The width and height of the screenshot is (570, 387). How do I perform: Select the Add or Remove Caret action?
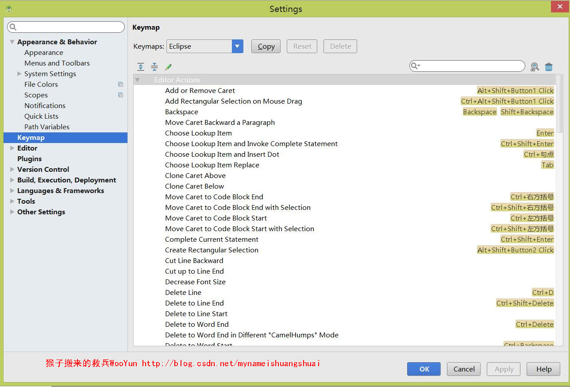point(345,90)
